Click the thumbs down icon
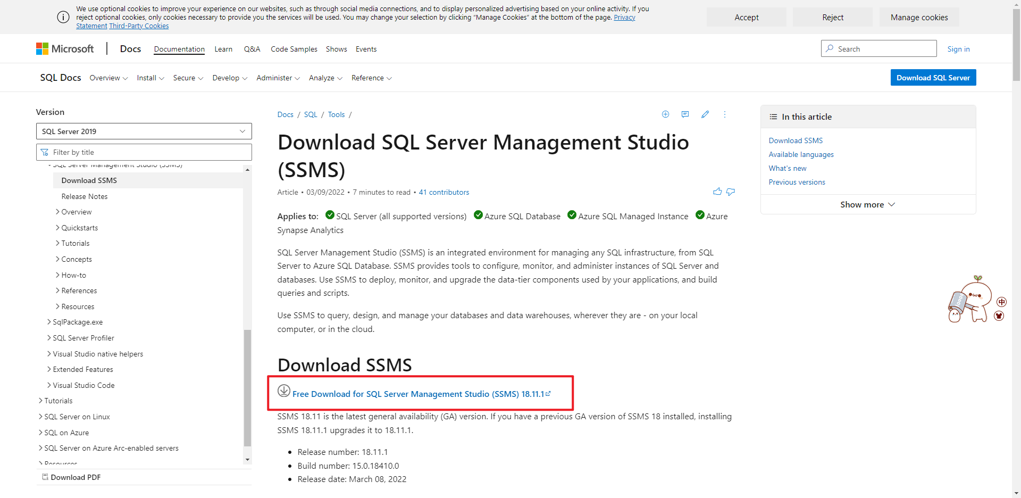 (731, 192)
